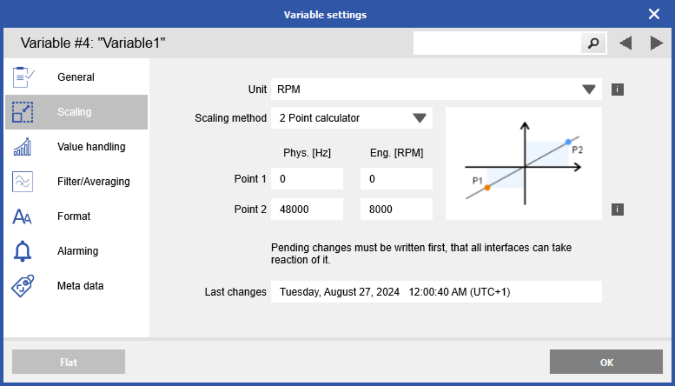
Task: Select the Meta data tag icon
Action: click(22, 286)
